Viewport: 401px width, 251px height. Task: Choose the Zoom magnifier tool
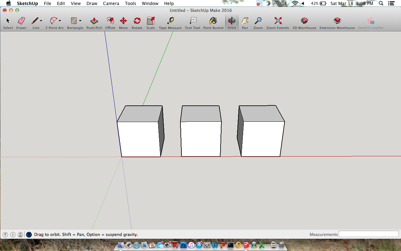pyautogui.click(x=258, y=23)
